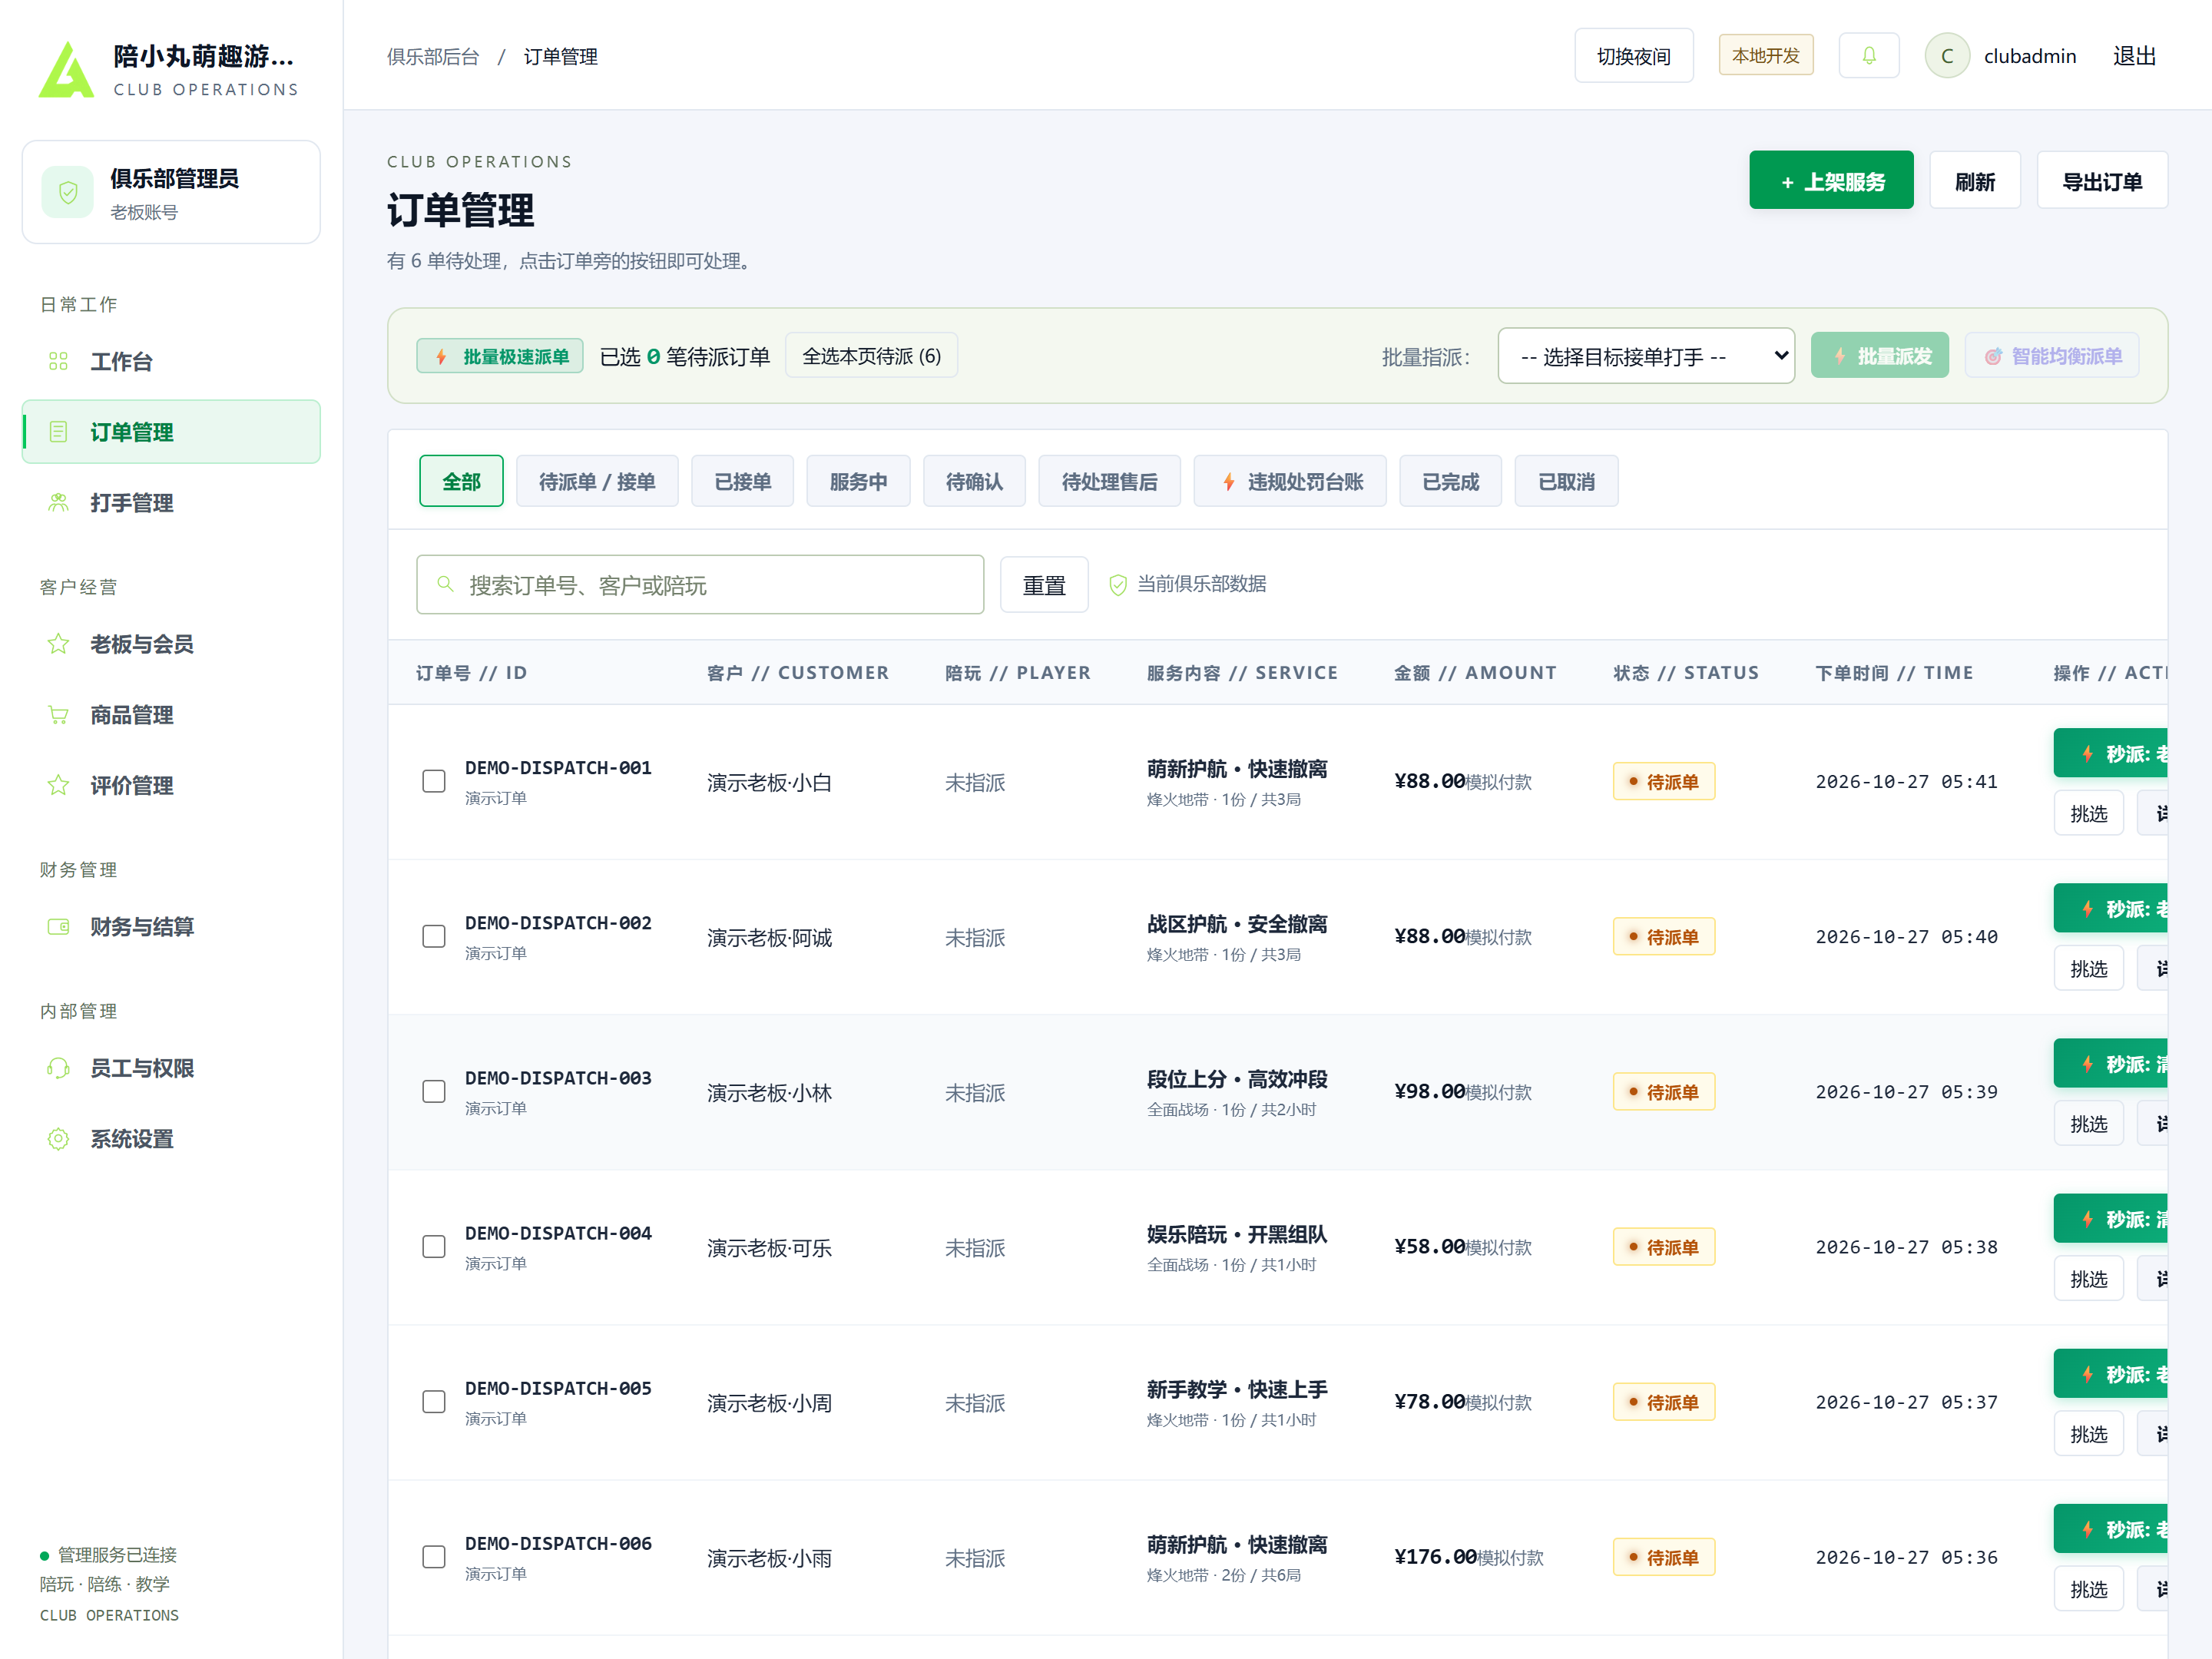Check the box for DEMO-DISPATCH-002
This screenshot has width=2212, height=1659.
(433, 936)
